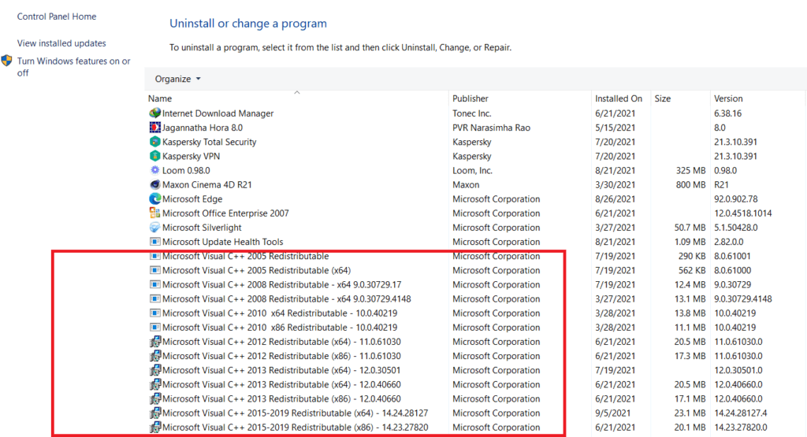Select Microsoft Office Enterprise 2007 name
The height and width of the screenshot is (437, 807).
coord(225,213)
